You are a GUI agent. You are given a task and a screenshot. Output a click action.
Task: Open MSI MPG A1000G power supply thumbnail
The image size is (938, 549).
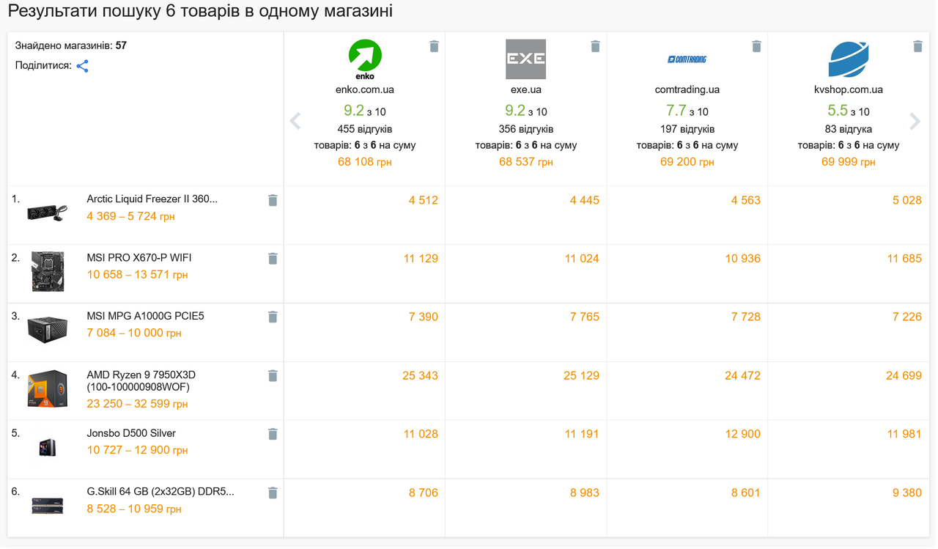[48, 330]
